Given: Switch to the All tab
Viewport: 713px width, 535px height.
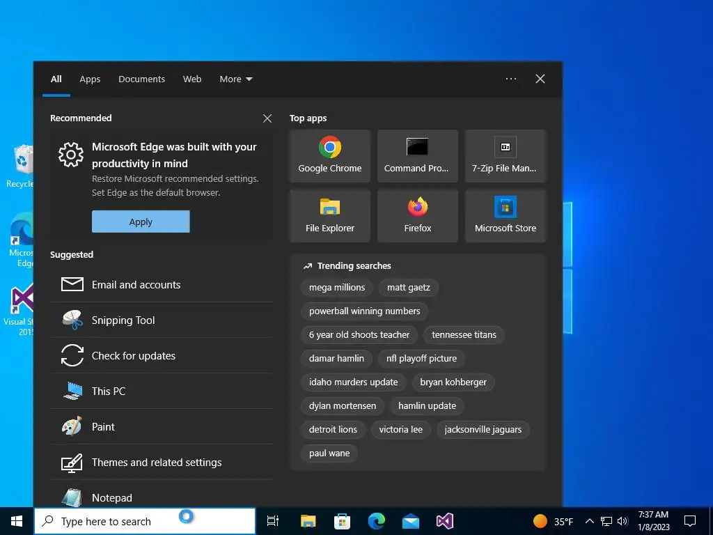Looking at the screenshot, I should [x=56, y=79].
